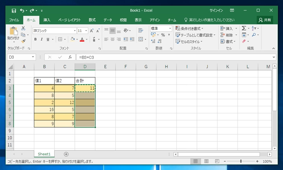This screenshot has width=283, height=170.
Task: Apply Percent style with the % icon
Action: click(163, 35)
